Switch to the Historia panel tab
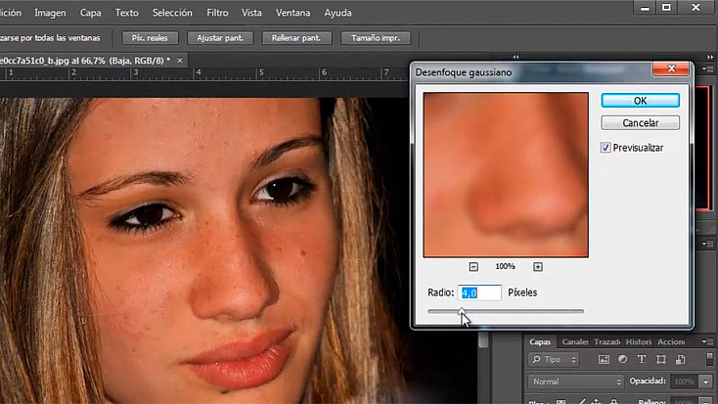718x404 pixels. point(639,341)
